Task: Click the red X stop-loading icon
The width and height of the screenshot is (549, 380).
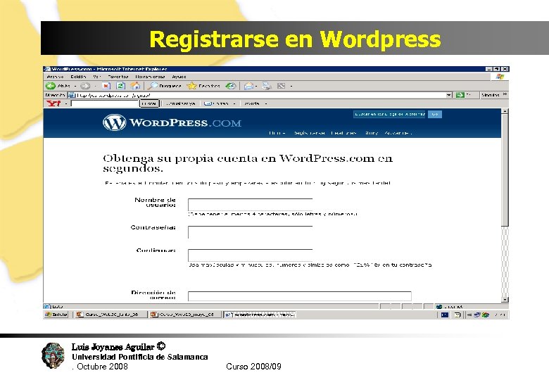Action: pos(106,86)
